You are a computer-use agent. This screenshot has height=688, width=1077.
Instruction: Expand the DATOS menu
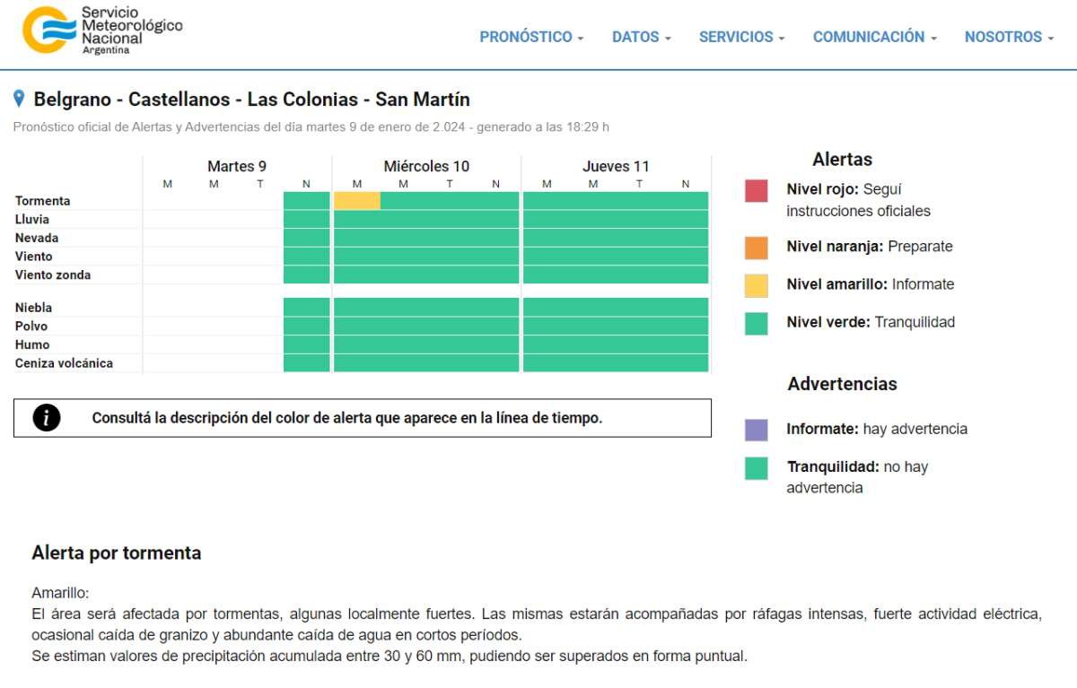[641, 37]
